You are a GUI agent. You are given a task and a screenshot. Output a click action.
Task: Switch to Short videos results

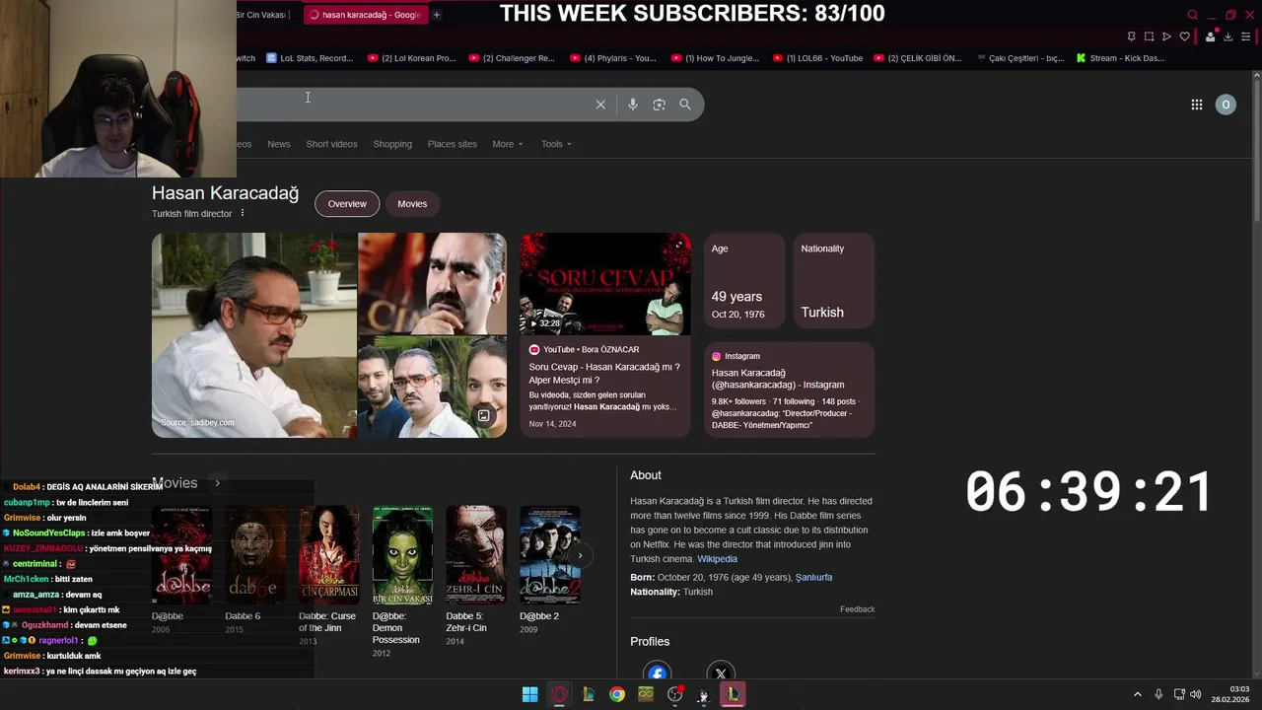[x=331, y=144]
